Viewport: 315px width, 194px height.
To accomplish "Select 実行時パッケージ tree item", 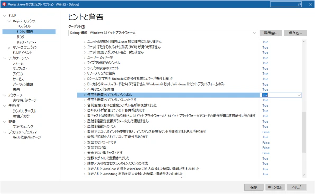I will tap(25, 100).
